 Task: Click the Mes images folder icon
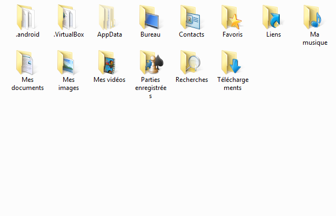click(x=66, y=62)
